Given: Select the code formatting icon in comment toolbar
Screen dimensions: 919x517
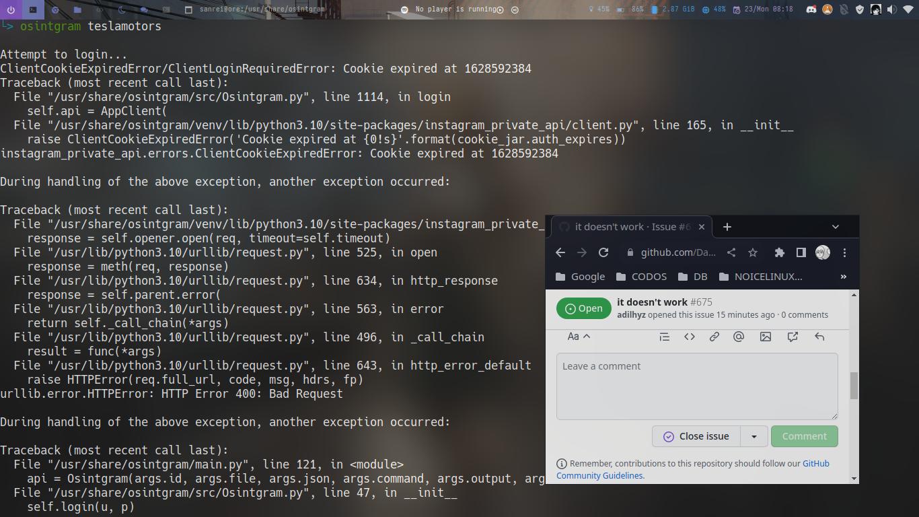Looking at the screenshot, I should pyautogui.click(x=689, y=337).
